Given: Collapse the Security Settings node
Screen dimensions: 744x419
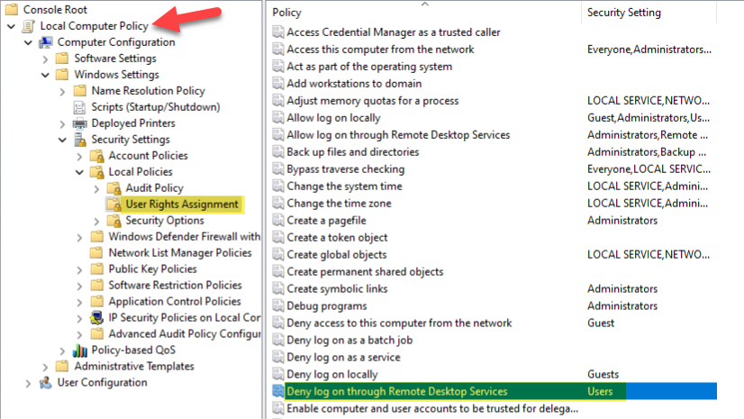Looking at the screenshot, I should click(62, 140).
